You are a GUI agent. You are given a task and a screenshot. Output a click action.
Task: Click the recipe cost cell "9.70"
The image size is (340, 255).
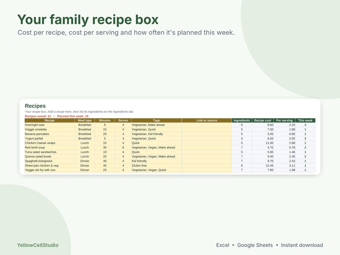[262, 161]
